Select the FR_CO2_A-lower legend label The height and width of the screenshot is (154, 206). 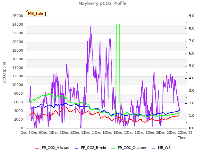click(x=56, y=148)
